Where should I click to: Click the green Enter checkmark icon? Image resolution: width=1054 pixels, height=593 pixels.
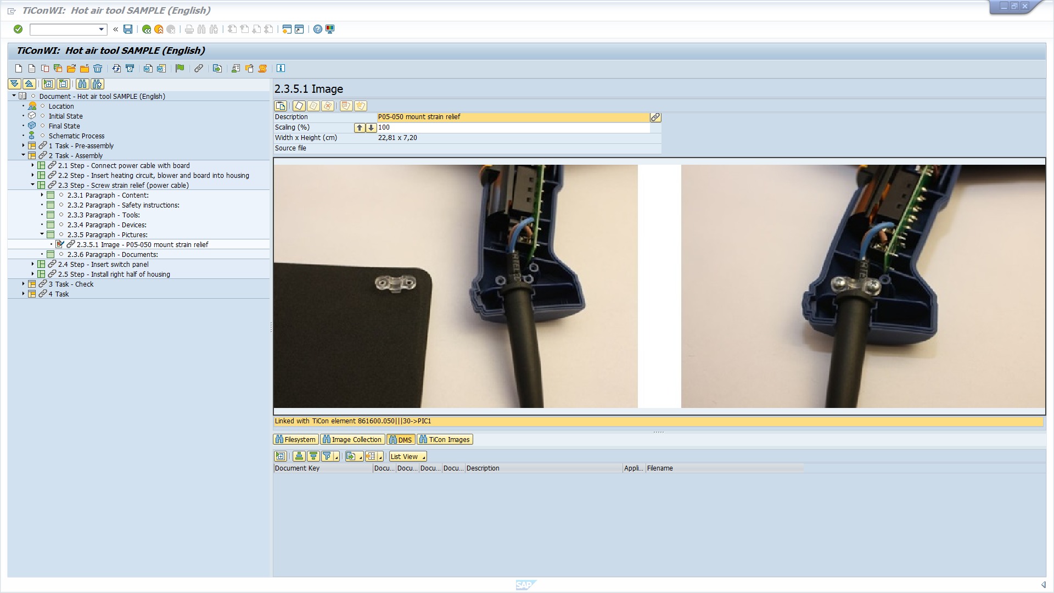18,29
